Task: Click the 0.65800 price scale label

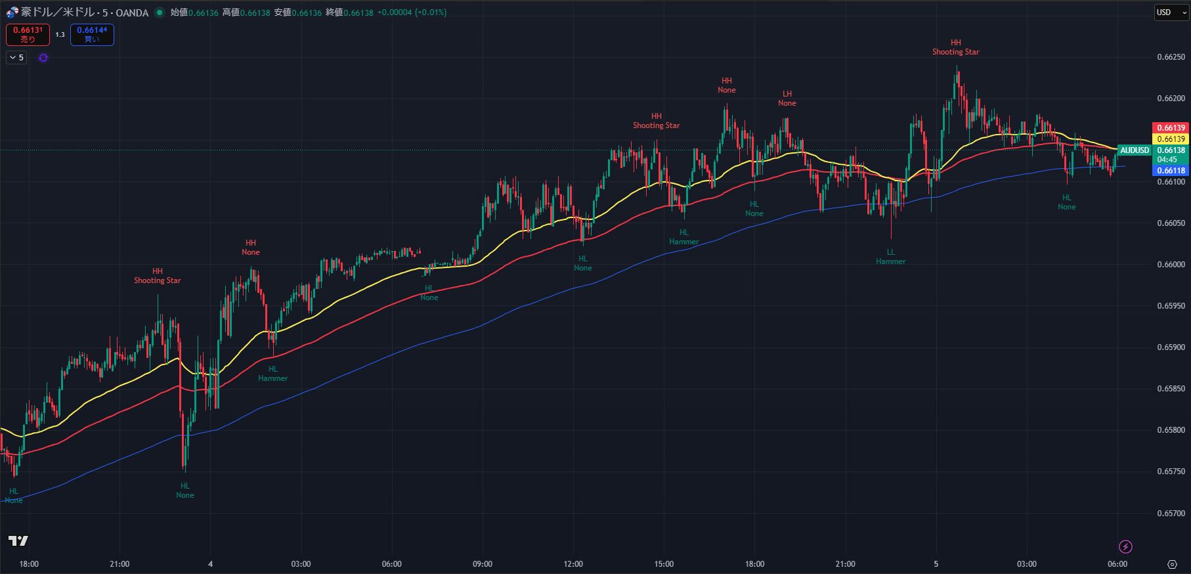Action: pos(1171,430)
